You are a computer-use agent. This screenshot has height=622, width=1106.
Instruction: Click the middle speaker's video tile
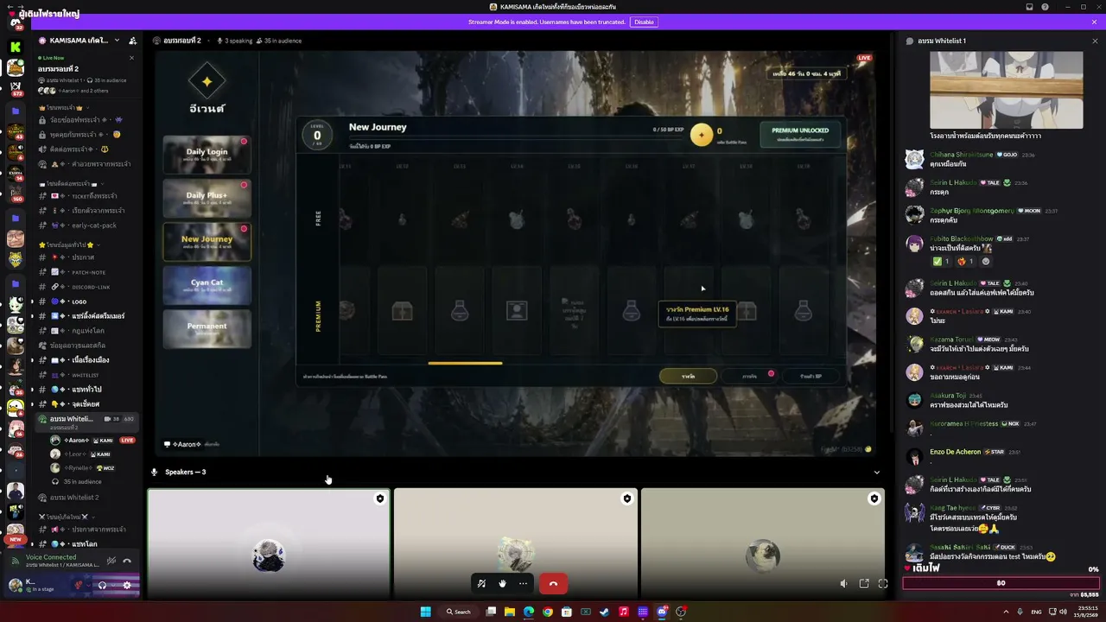tap(516, 543)
